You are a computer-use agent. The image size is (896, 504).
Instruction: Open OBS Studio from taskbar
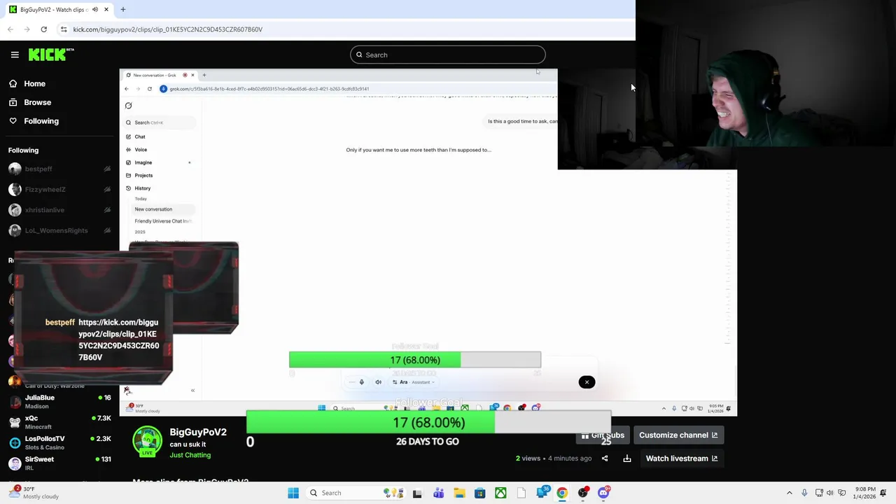pyautogui.click(x=583, y=493)
